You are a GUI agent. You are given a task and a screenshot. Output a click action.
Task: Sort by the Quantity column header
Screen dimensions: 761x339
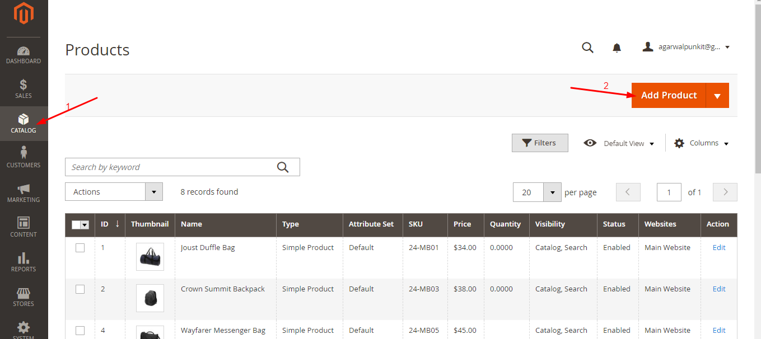[x=507, y=224]
